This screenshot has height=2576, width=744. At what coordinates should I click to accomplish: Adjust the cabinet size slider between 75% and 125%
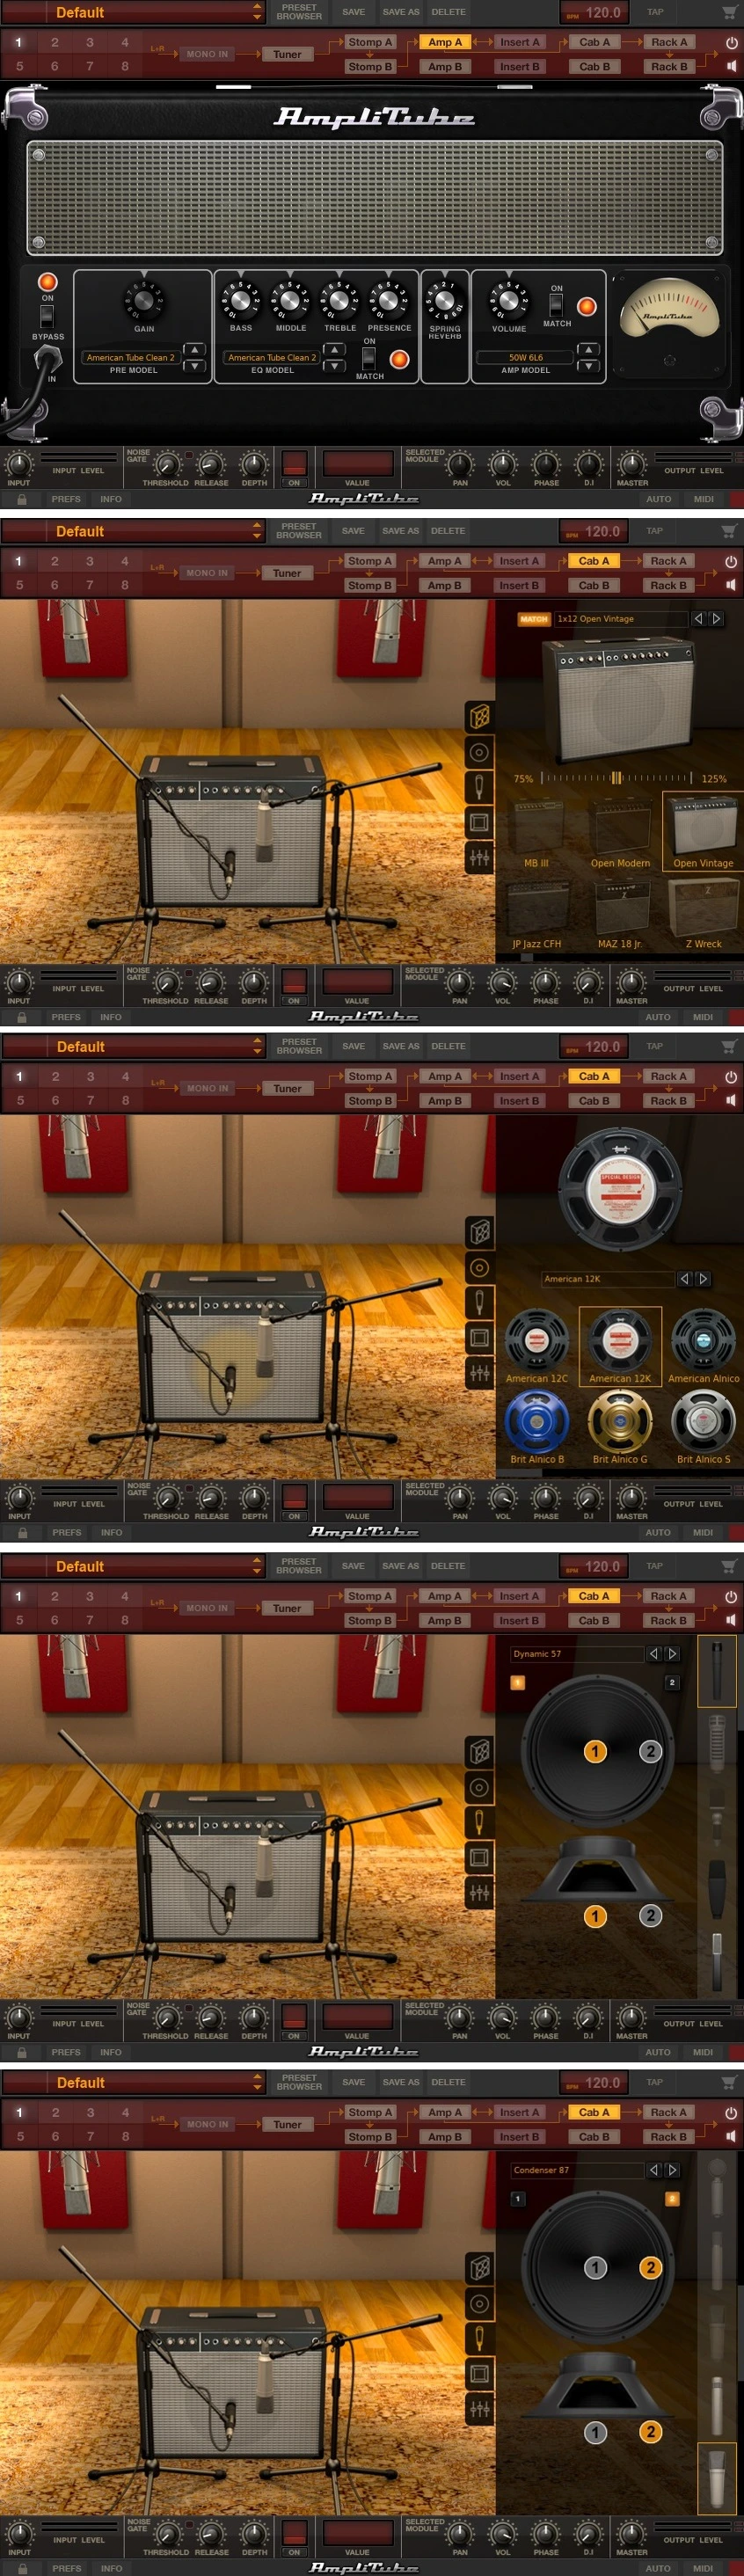click(617, 777)
